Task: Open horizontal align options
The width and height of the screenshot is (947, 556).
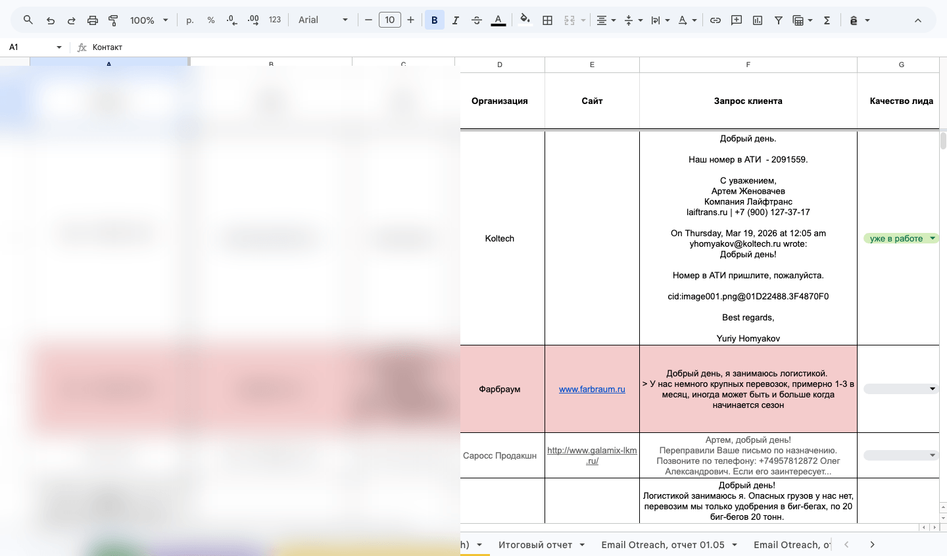Action: point(606,20)
